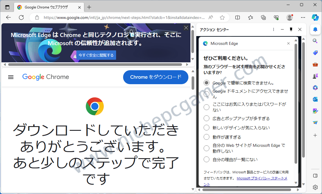Open the notifications bell in the sidebar
This screenshot has height=194, width=322.
coord(315,29)
